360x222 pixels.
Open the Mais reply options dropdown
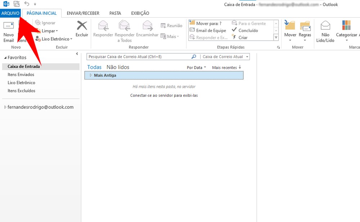[170, 36]
